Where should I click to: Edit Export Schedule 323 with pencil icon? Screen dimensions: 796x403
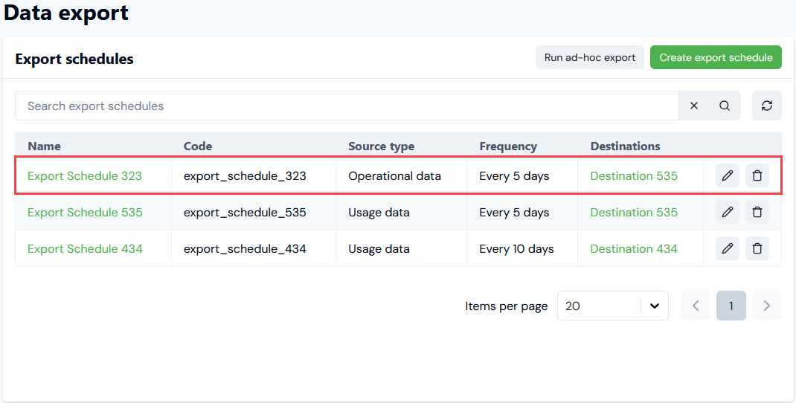(x=728, y=175)
